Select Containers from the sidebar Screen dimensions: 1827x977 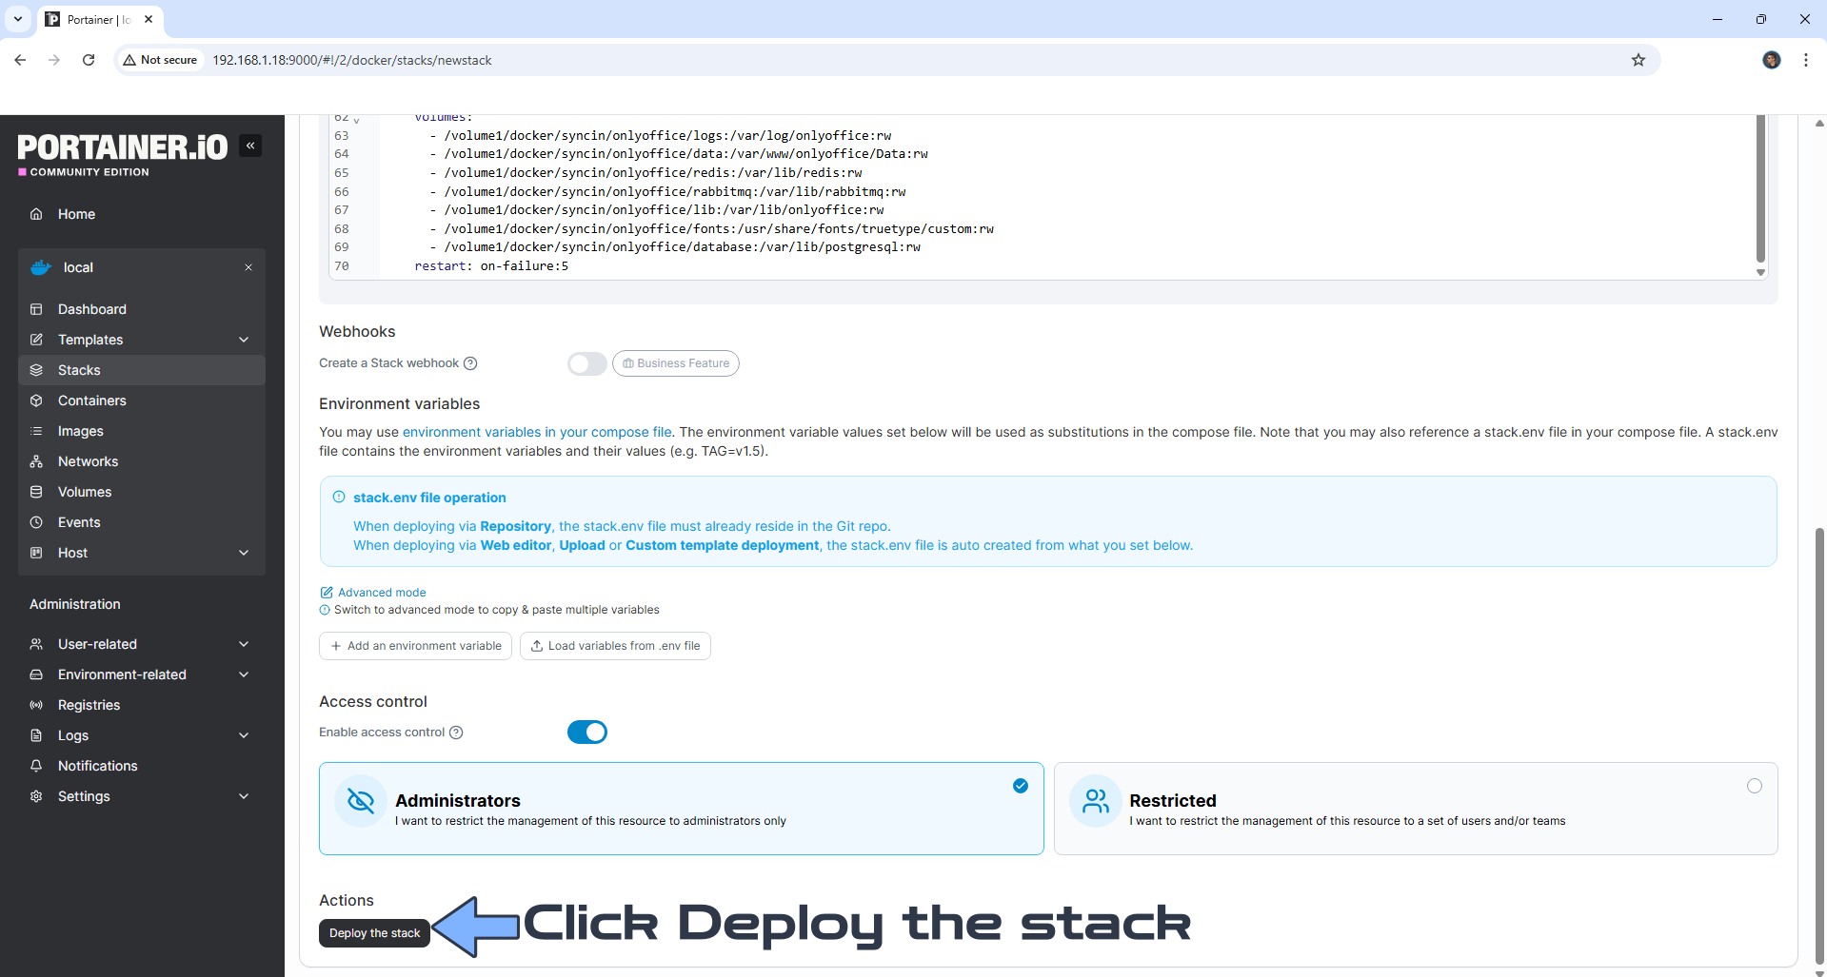(91, 400)
